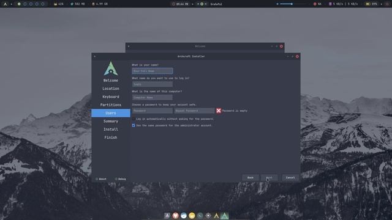Open the dark teal round dock icon

(200, 216)
